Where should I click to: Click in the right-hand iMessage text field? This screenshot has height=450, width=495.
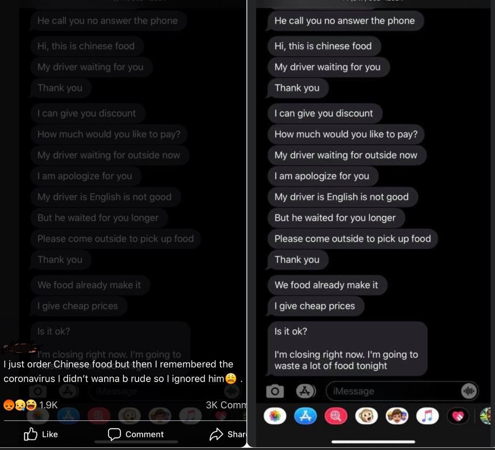[401, 391]
